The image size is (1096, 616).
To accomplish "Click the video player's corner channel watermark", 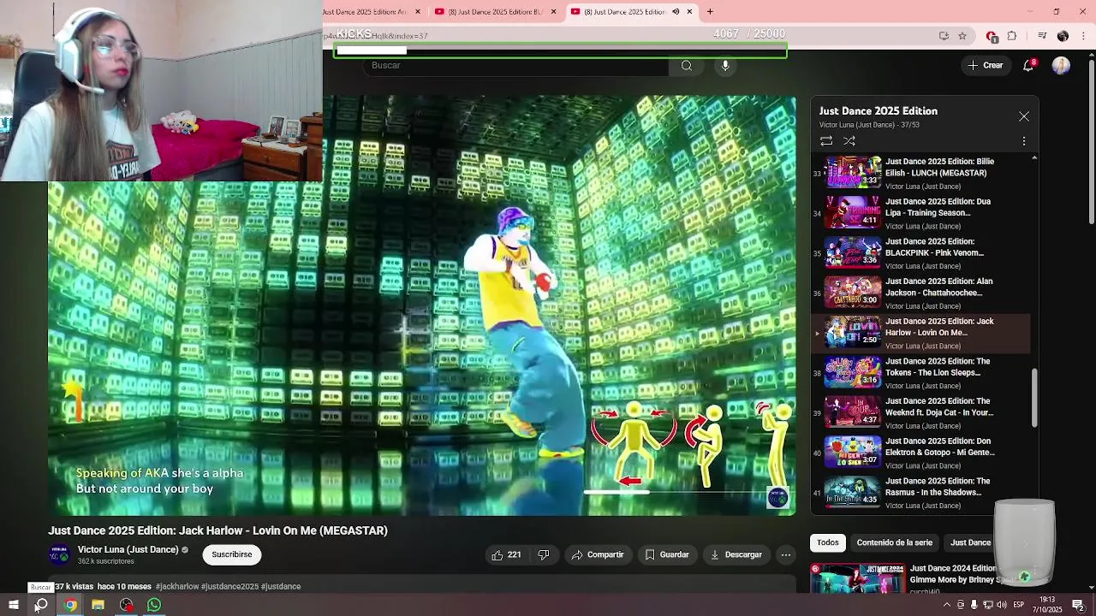I will pyautogui.click(x=777, y=497).
